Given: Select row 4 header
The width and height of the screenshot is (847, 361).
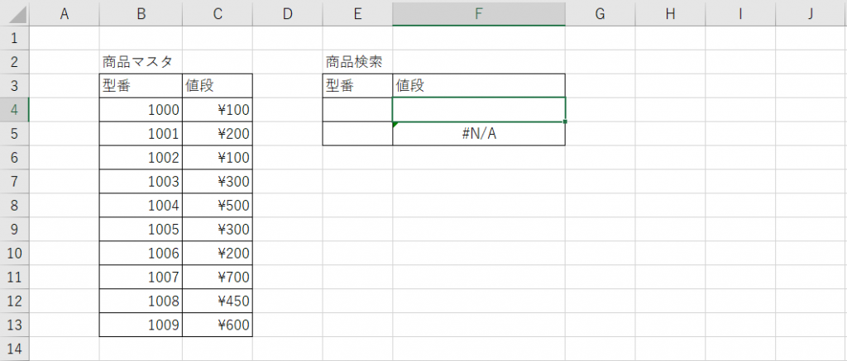Looking at the screenshot, I should click(x=15, y=109).
